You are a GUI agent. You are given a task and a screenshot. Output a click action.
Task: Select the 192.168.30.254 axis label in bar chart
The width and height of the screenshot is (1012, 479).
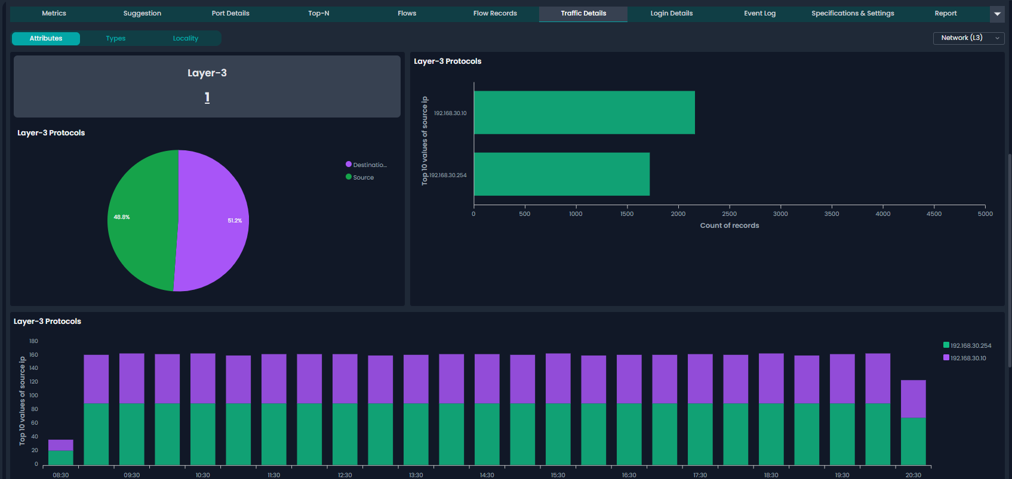[448, 175]
